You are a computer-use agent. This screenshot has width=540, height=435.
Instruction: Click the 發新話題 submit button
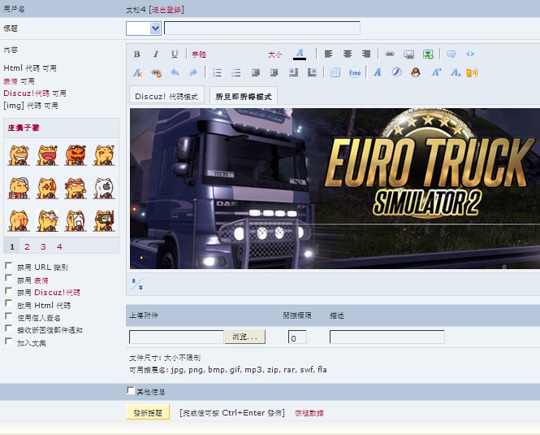[149, 413]
